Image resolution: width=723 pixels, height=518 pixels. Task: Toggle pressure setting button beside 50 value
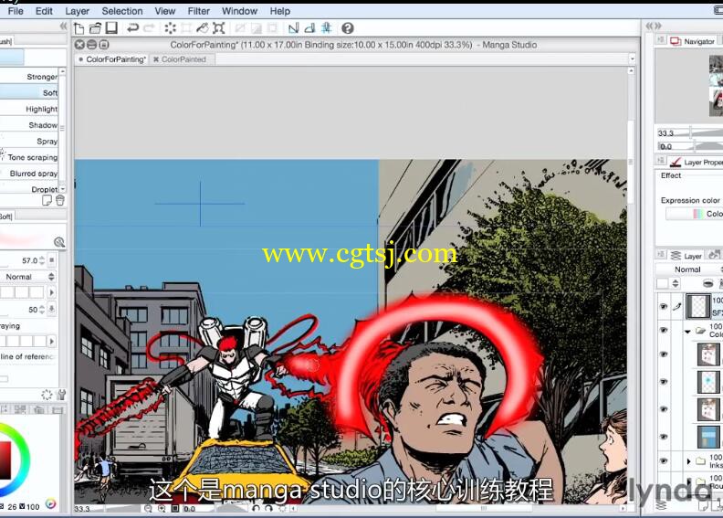(x=52, y=310)
